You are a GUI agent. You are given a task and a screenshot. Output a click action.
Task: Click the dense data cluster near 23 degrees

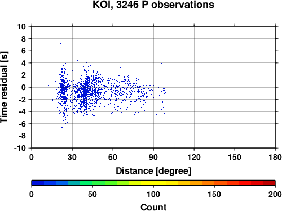coord(63,87)
